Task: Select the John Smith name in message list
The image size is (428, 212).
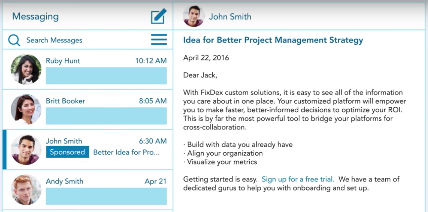Action: coord(64,141)
